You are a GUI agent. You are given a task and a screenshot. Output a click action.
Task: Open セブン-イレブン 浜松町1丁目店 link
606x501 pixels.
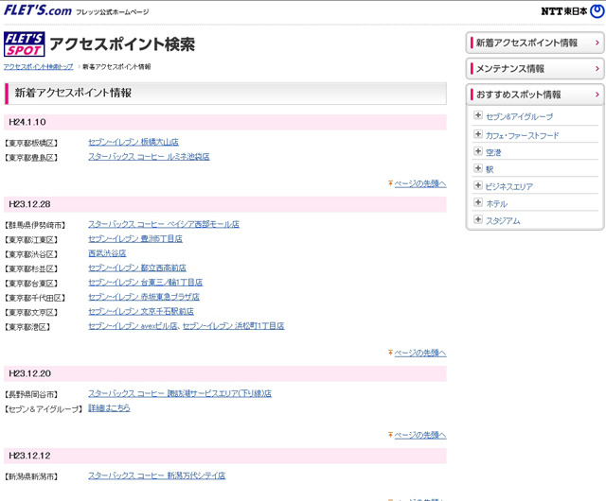234,326
